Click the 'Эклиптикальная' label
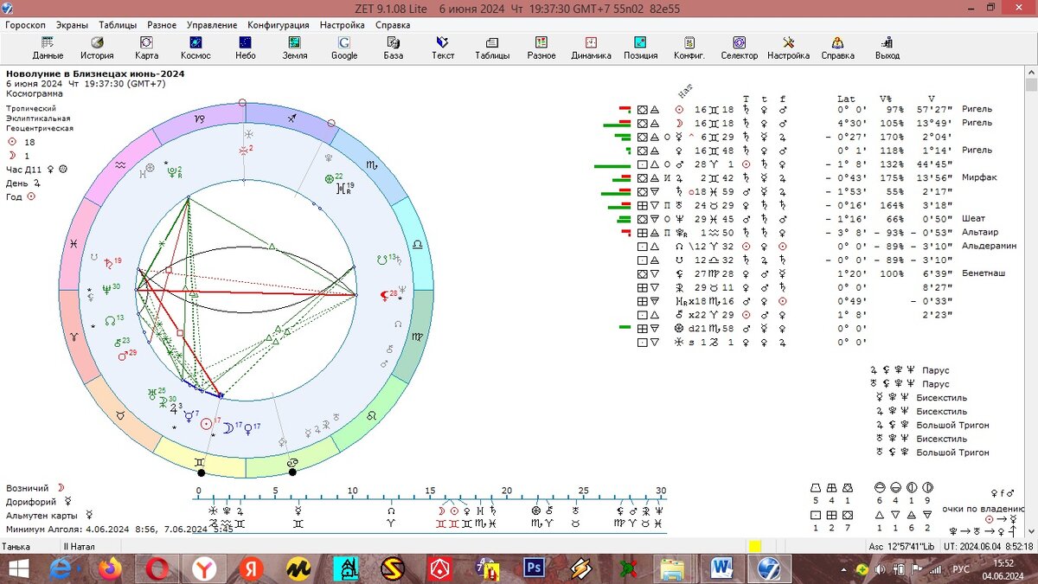1038x584 pixels. (39, 119)
